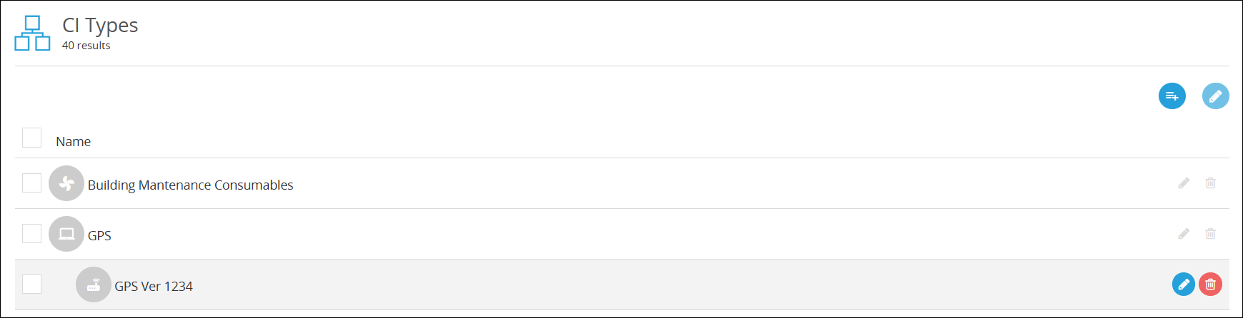Select the GPS Ver 1234 row checkbox
Image resolution: width=1243 pixels, height=318 pixels.
31,284
